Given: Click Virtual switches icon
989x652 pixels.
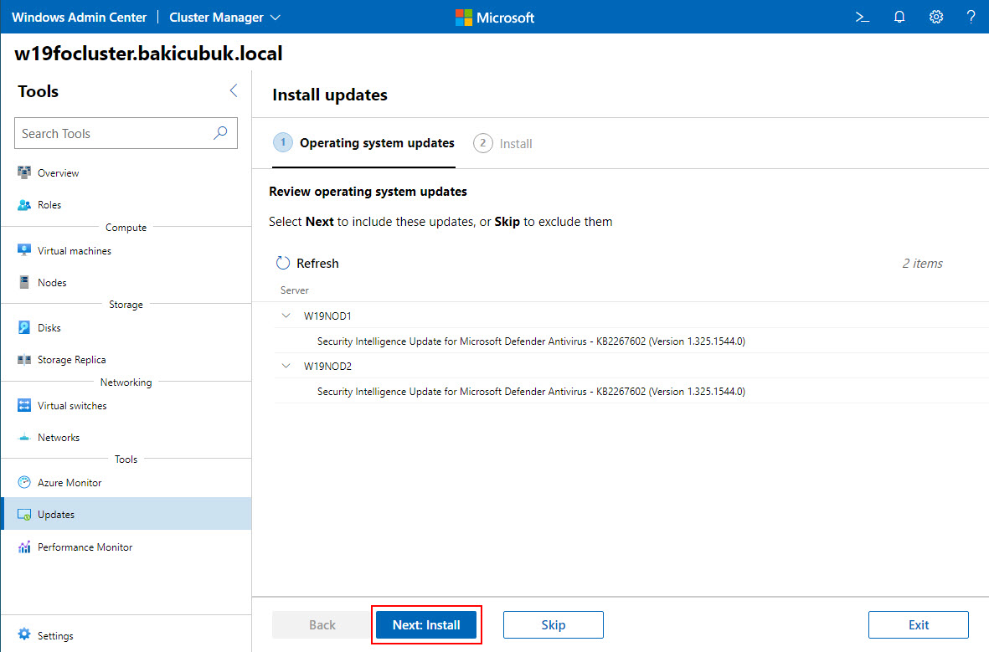Looking at the screenshot, I should (24, 405).
